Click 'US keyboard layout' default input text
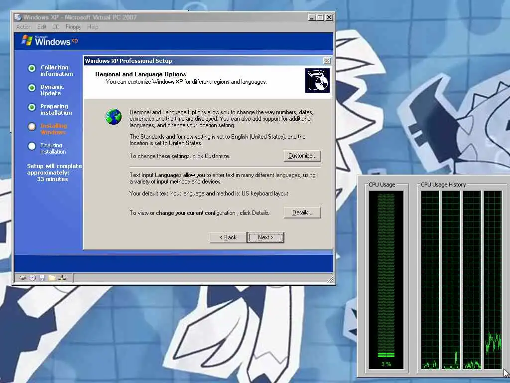 (265, 193)
